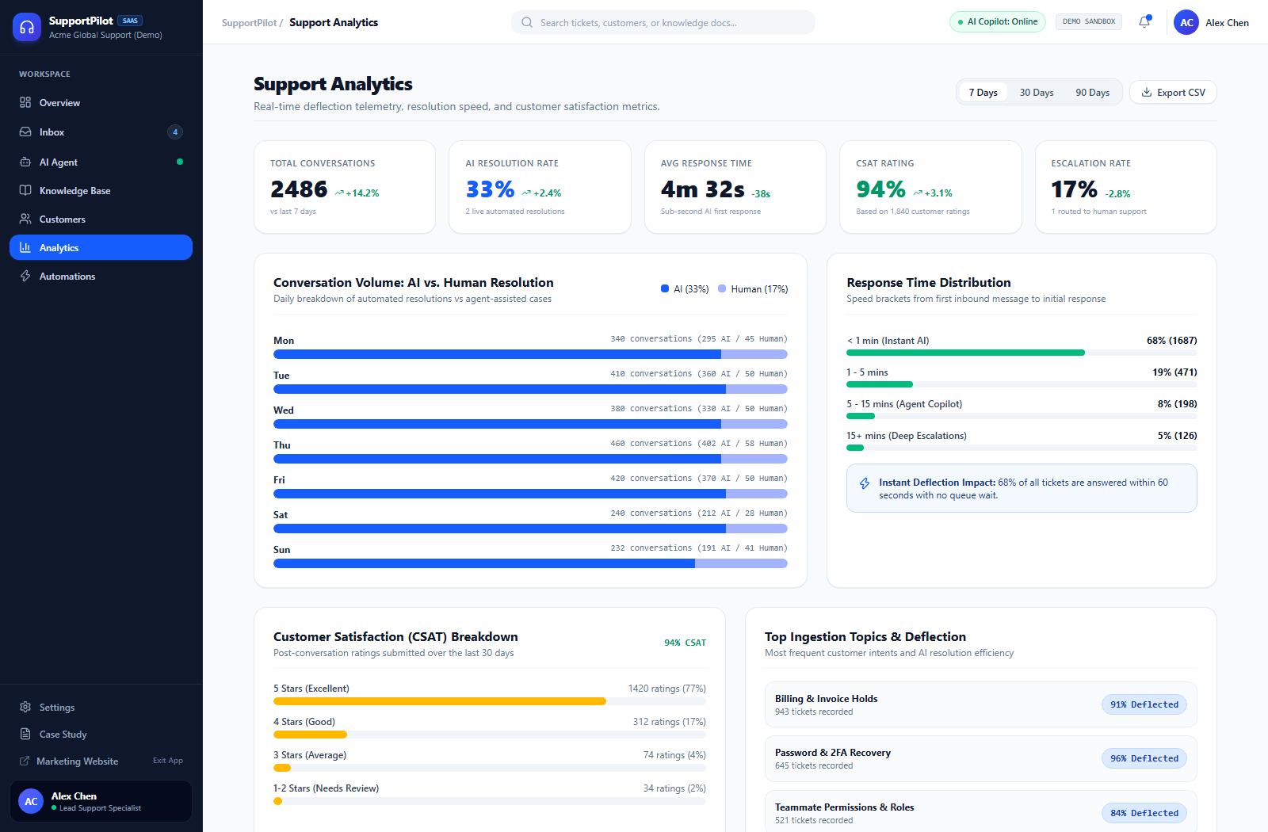1268x832 pixels.
Task: Click the Alex Chen name in top bar
Action: [x=1227, y=22]
